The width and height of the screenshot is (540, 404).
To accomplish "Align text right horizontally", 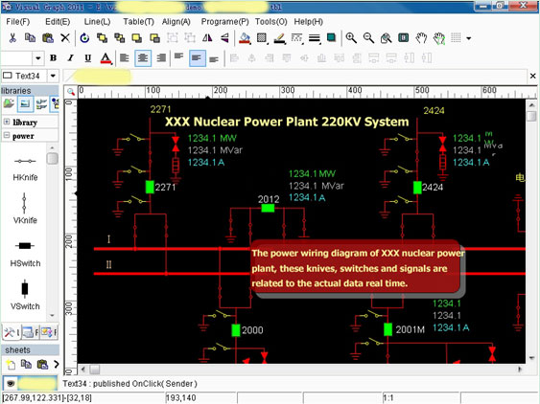I will 161,58.
